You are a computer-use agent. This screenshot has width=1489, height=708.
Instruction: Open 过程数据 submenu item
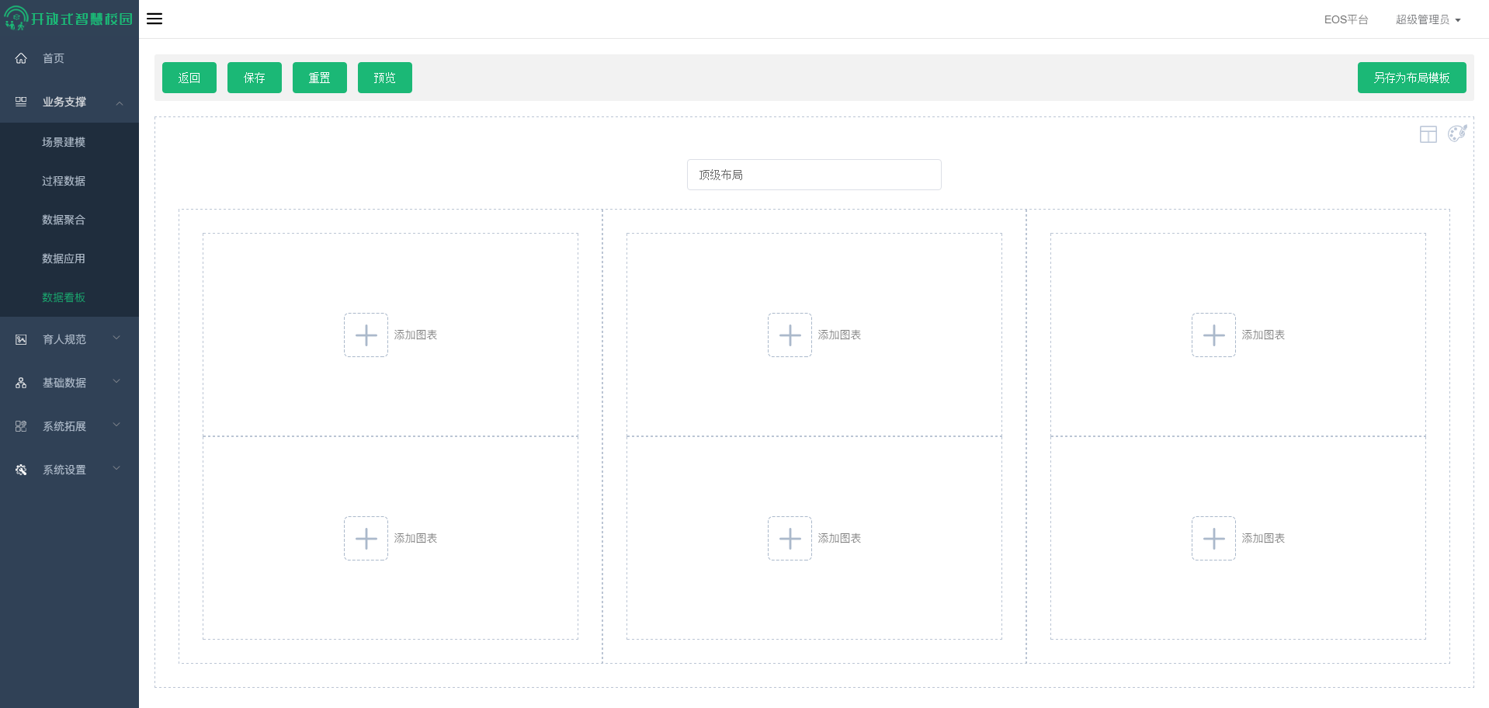click(64, 181)
